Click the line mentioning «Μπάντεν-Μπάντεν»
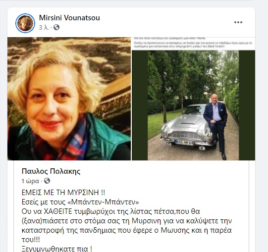Image resolution: width=268 pixels, height=252 pixels. [80, 202]
